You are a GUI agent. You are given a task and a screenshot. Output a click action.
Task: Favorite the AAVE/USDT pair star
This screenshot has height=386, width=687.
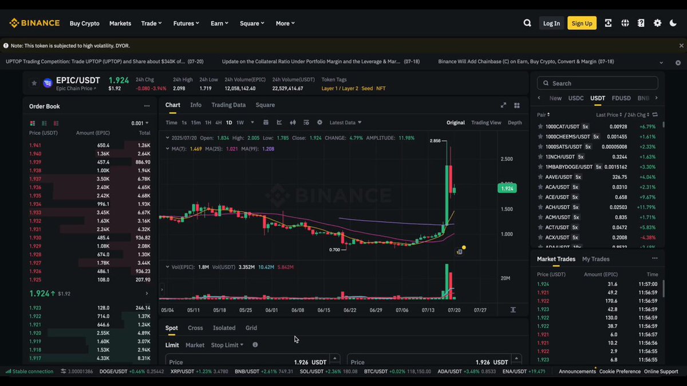540,177
